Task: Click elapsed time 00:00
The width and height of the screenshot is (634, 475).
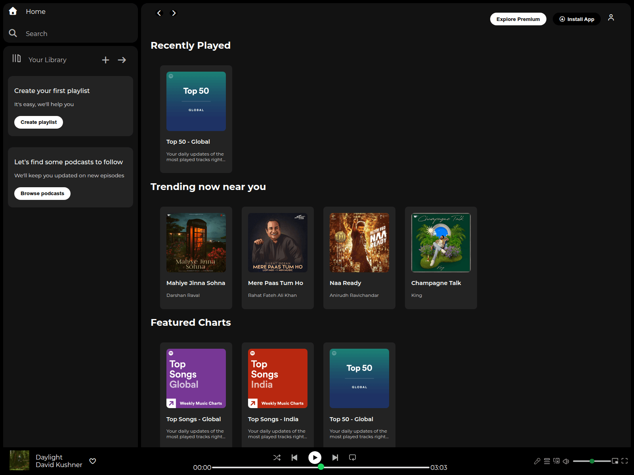Action: [x=202, y=467]
